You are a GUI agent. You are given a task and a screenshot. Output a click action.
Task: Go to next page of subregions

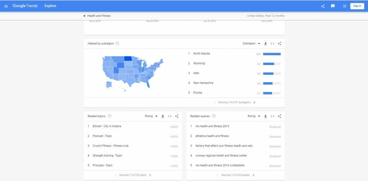point(254,102)
